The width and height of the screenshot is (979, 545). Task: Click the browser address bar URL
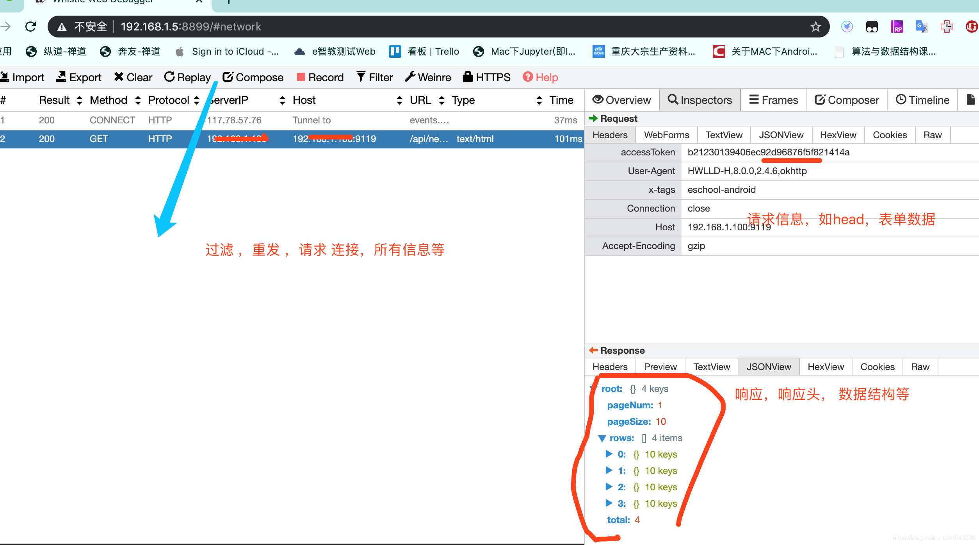(x=191, y=27)
